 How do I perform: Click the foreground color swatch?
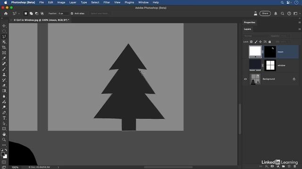pos(3,154)
